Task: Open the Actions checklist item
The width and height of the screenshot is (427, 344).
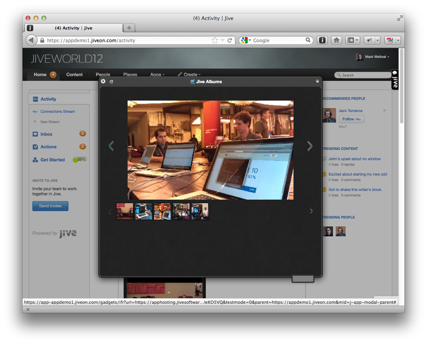Action: tap(49, 147)
